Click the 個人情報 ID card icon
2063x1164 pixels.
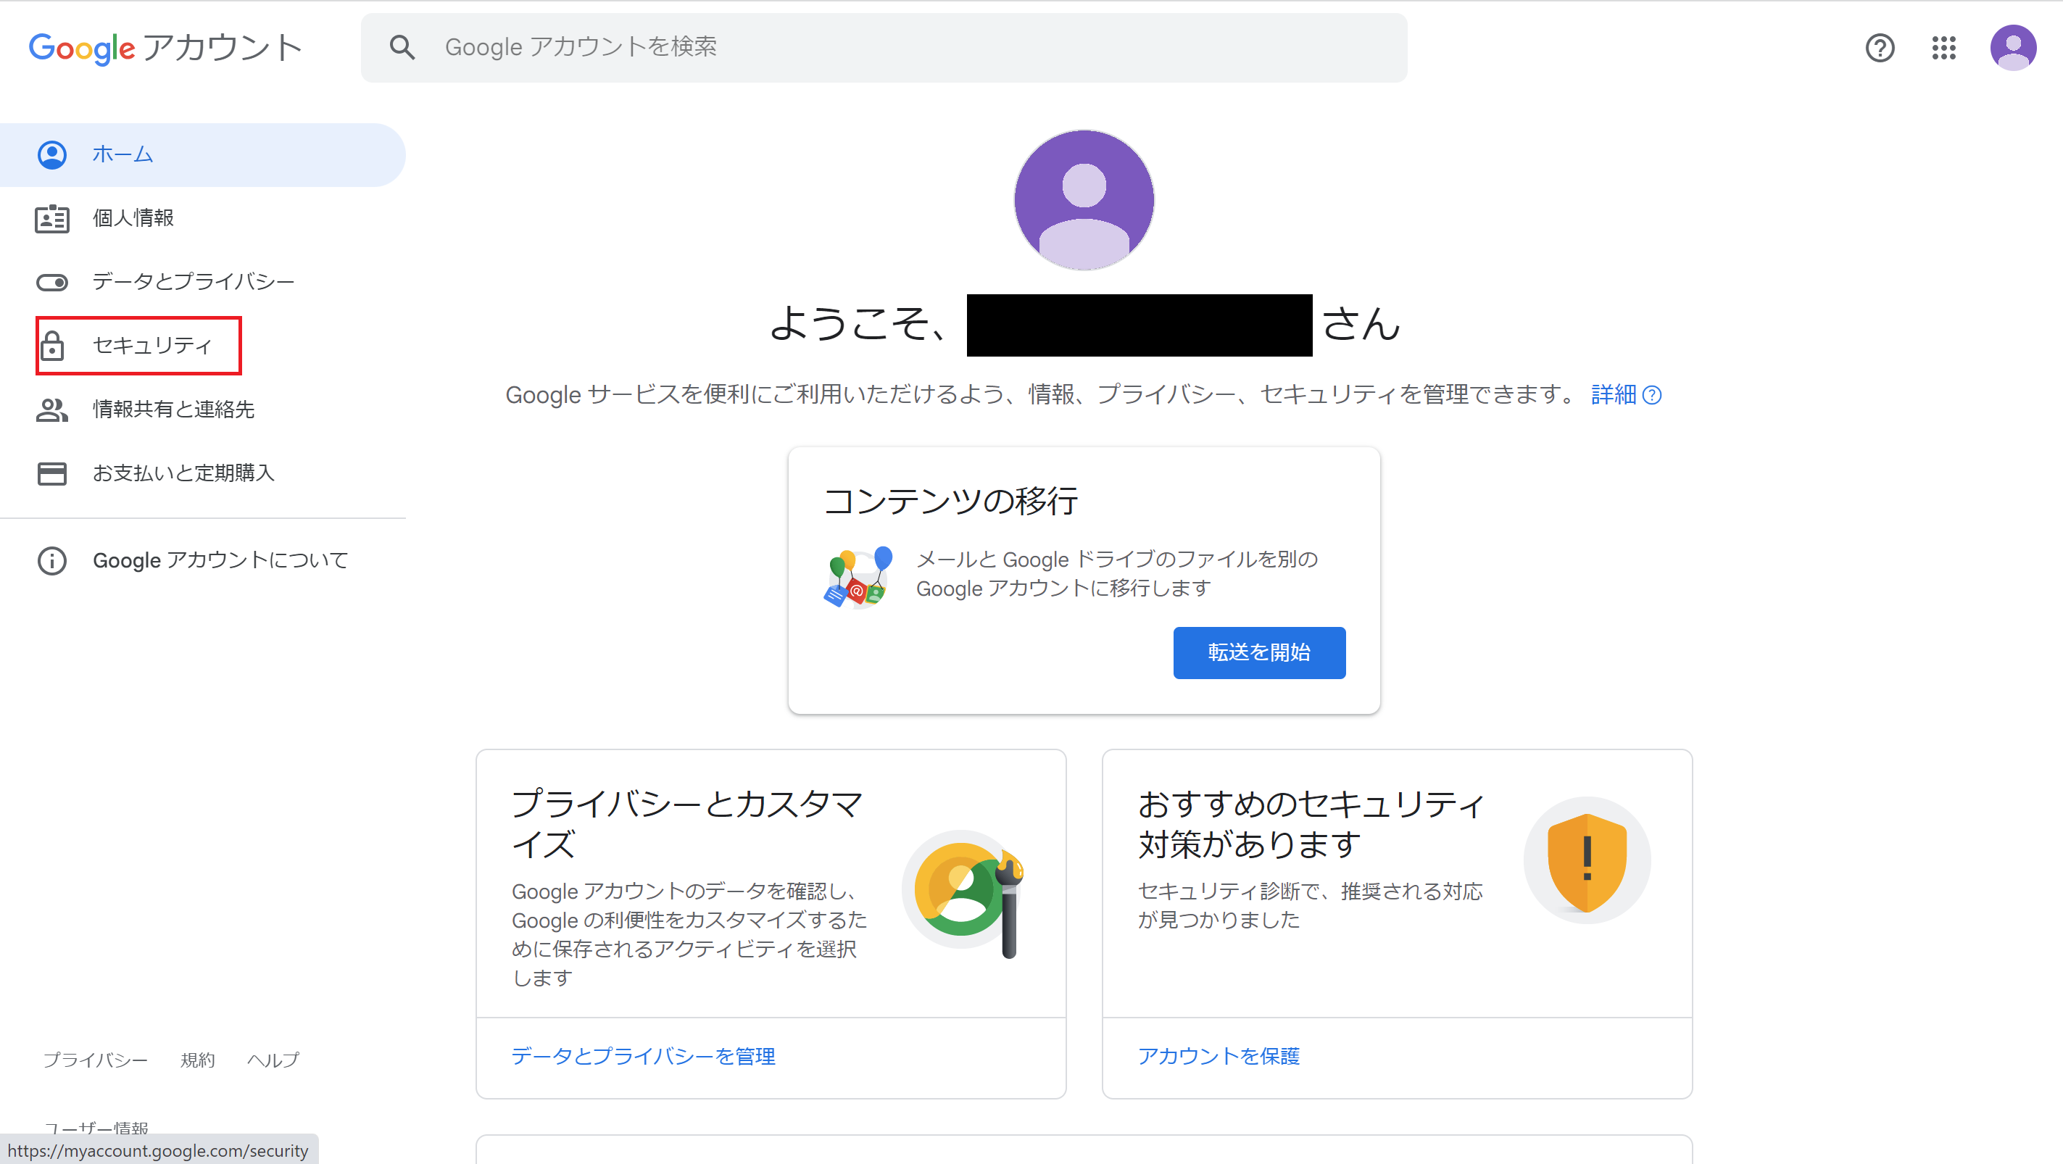click(x=52, y=219)
